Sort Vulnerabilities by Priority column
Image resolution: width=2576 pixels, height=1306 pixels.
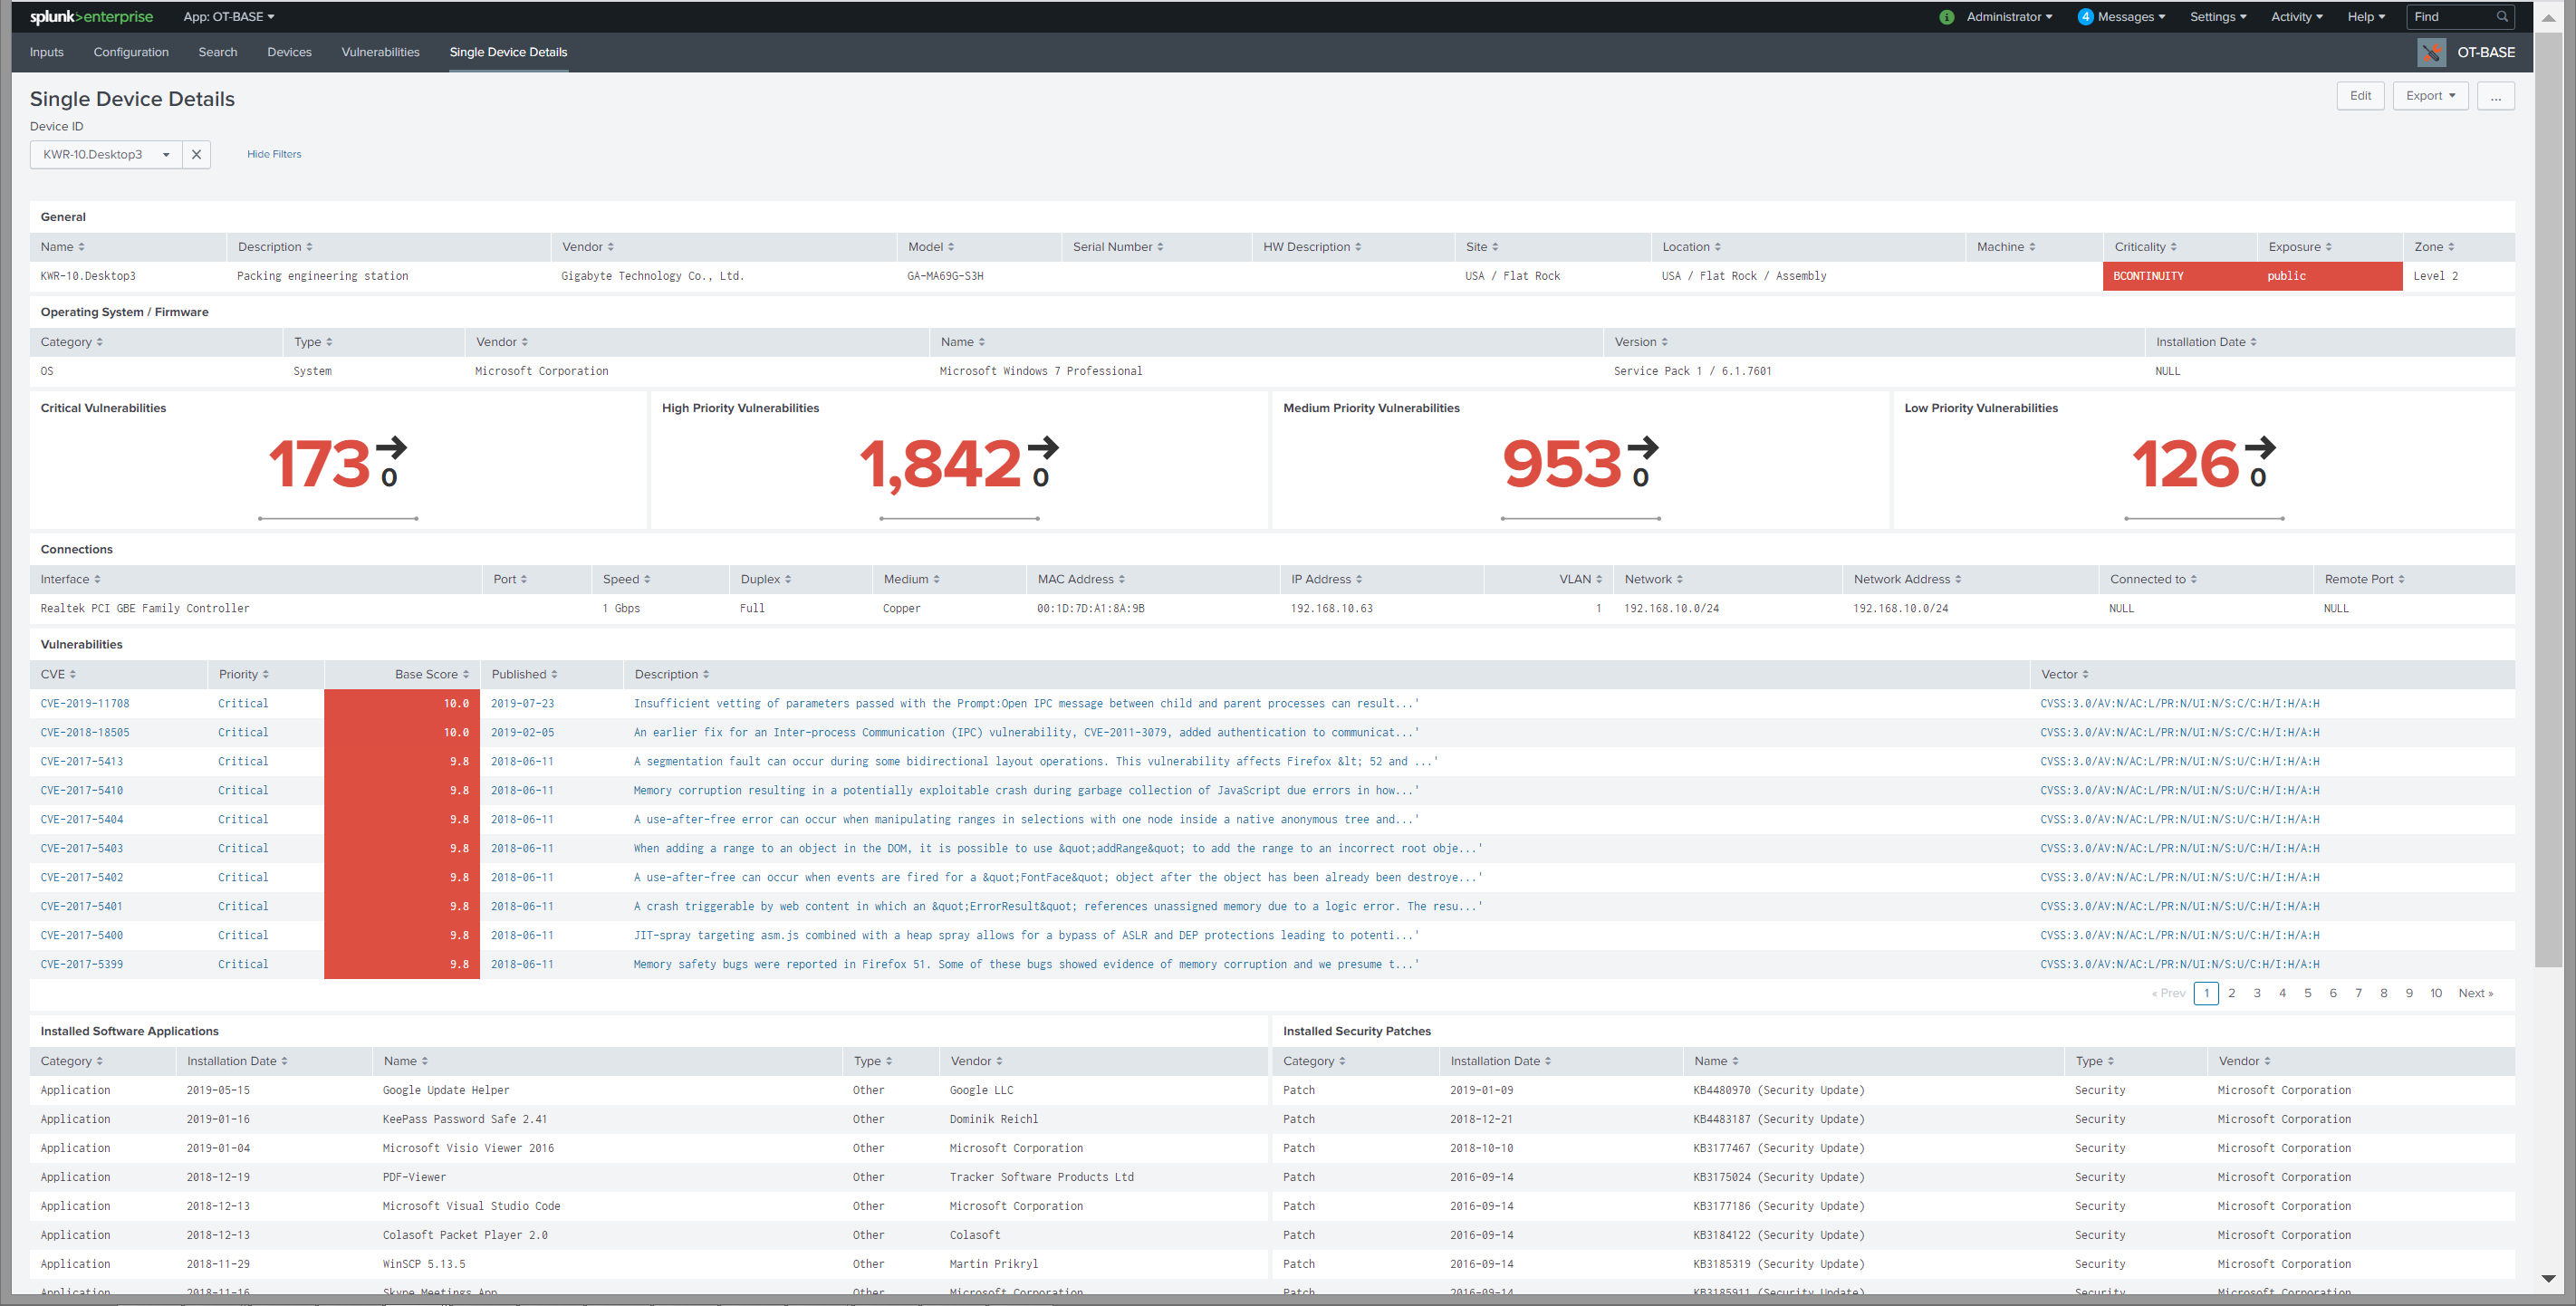point(244,674)
